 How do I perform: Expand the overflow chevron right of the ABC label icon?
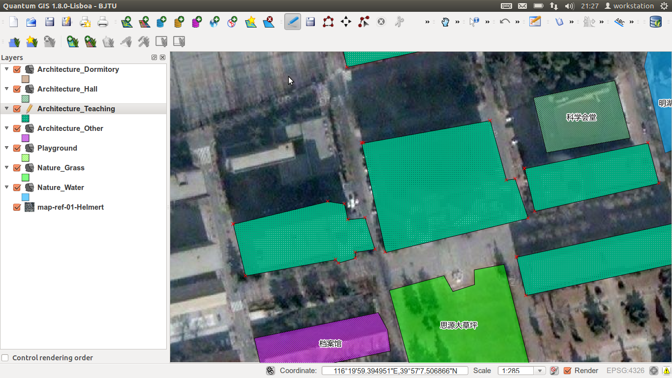(x=632, y=22)
